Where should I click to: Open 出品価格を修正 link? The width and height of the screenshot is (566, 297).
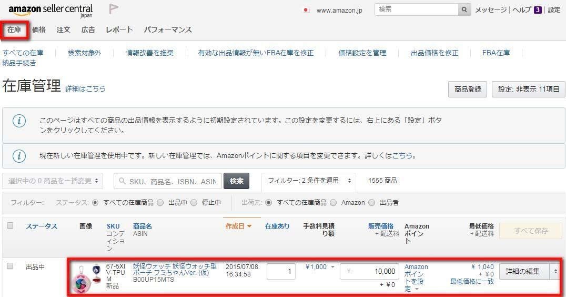pyautogui.click(x=434, y=53)
